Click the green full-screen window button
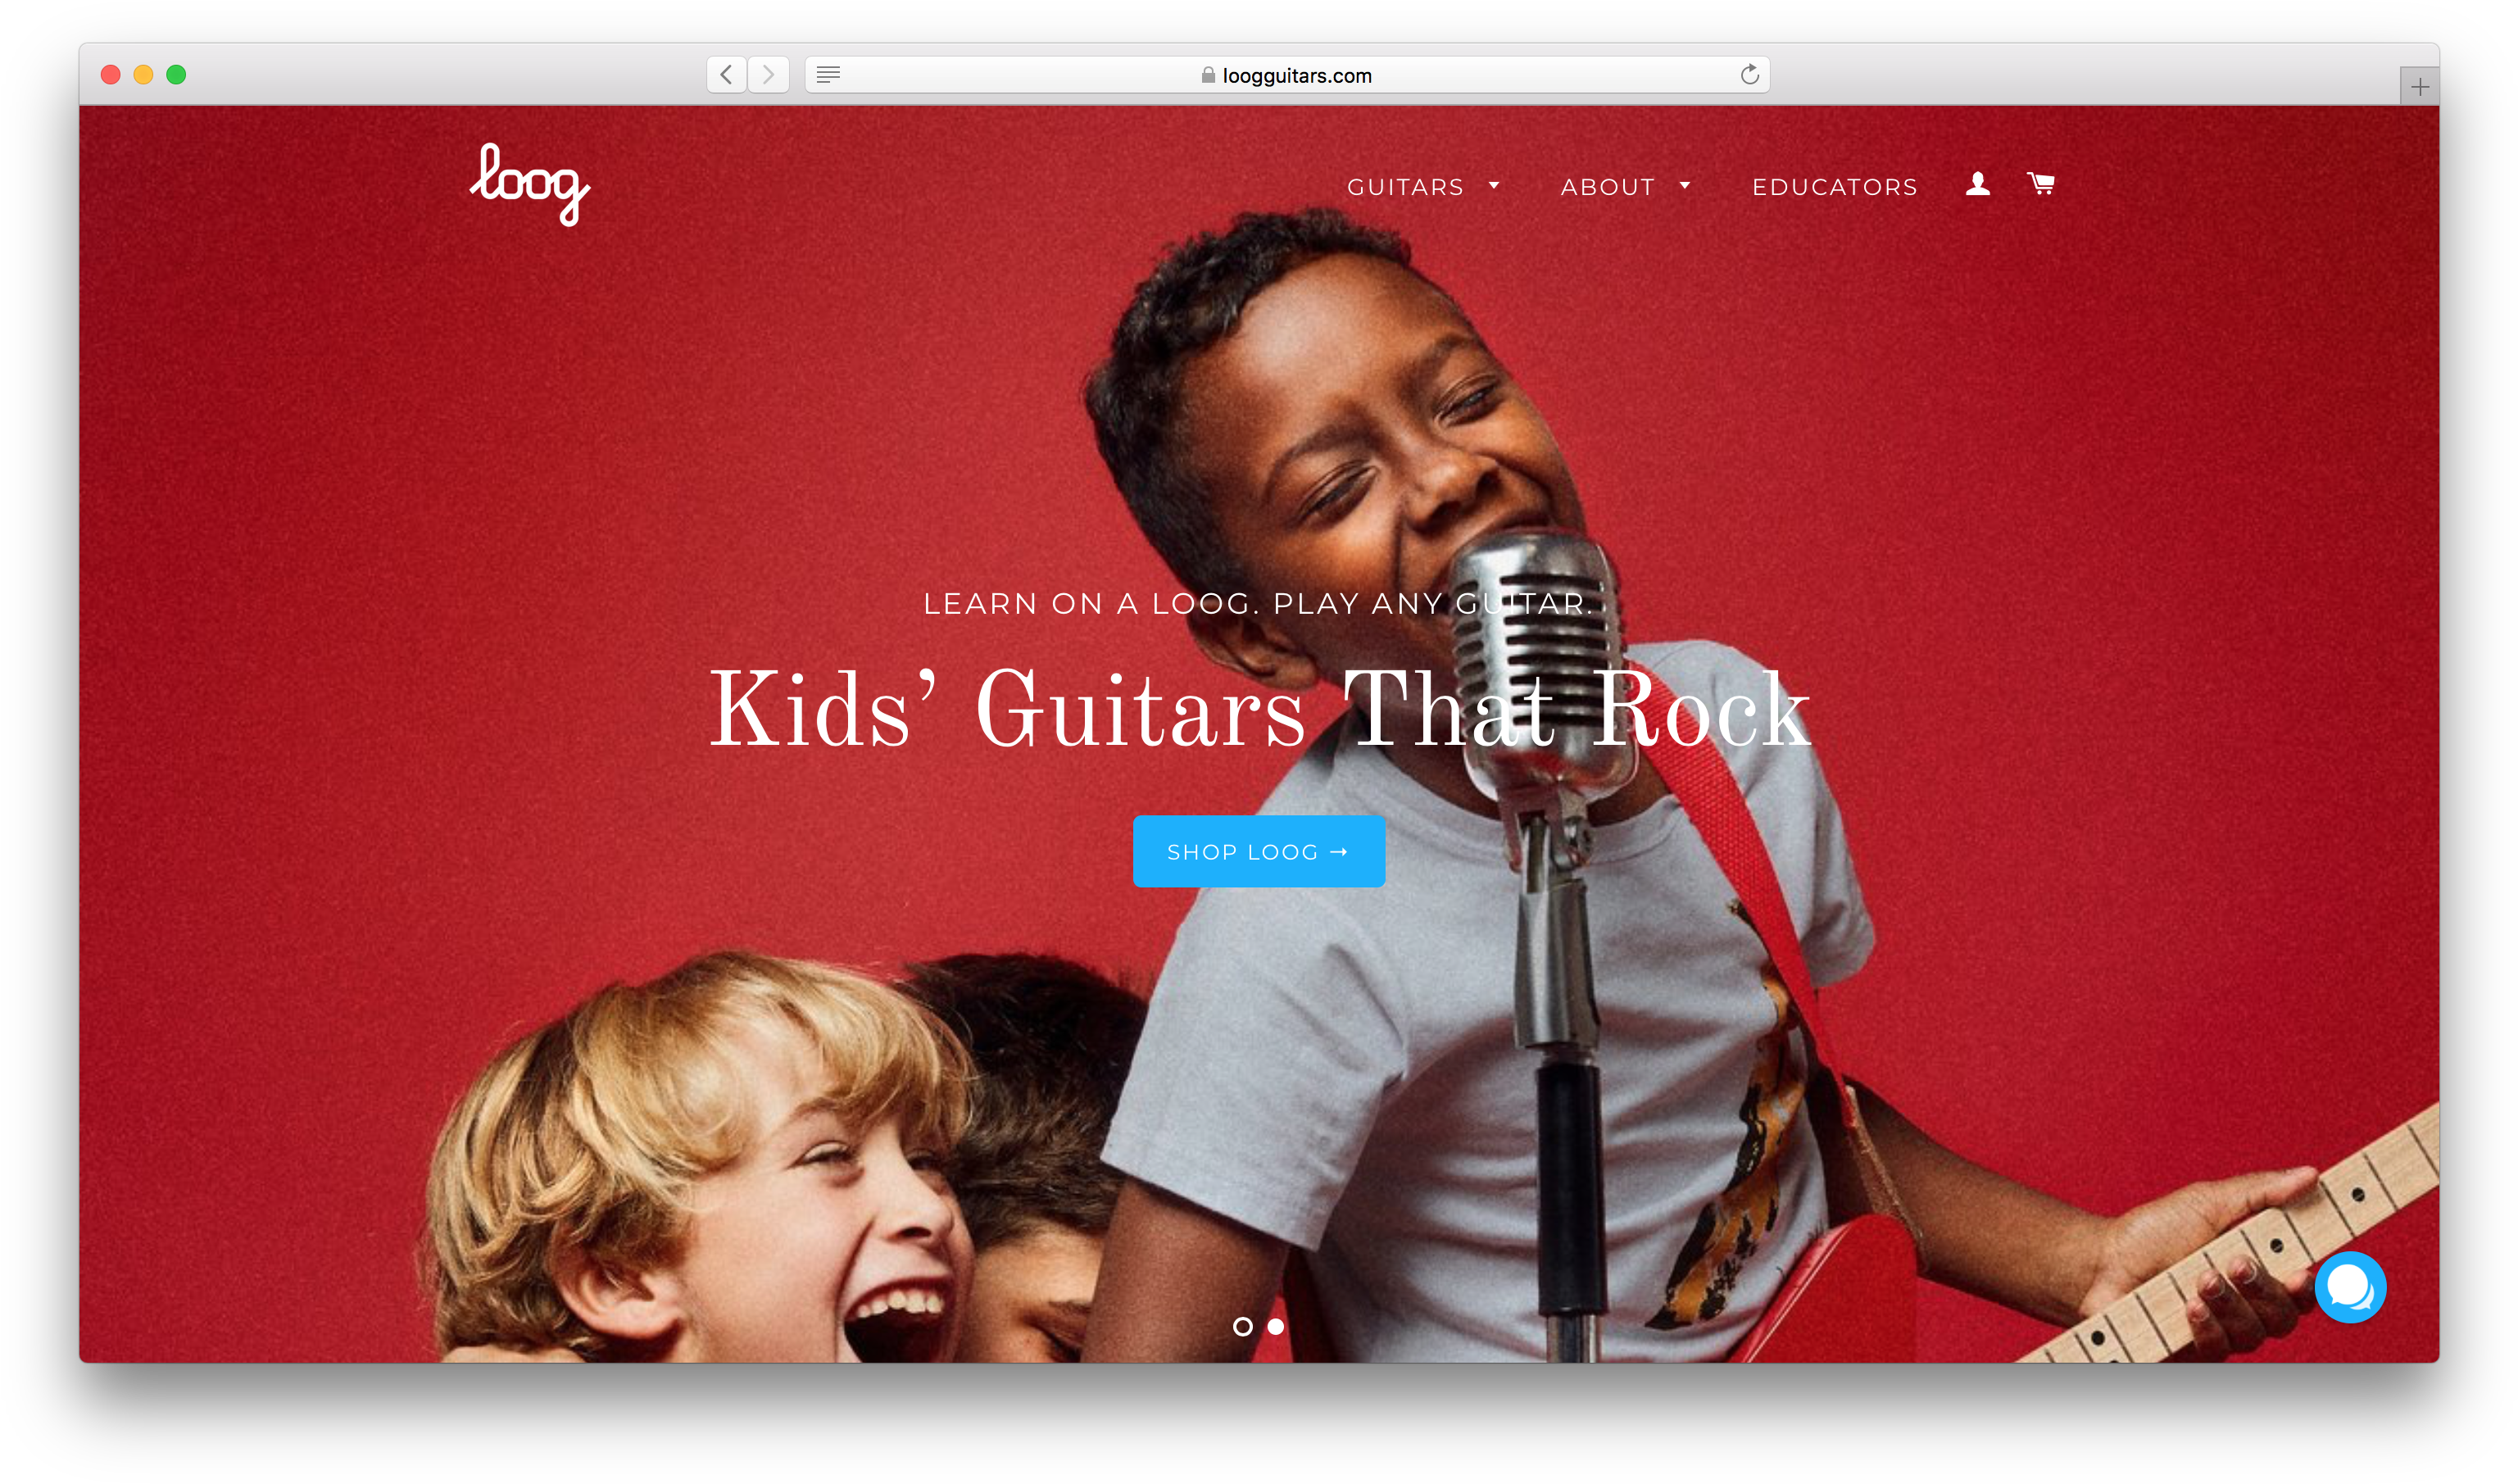The width and height of the screenshot is (2518, 1484). [176, 75]
